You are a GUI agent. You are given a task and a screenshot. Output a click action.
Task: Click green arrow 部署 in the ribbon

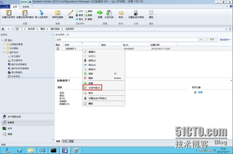100,14
